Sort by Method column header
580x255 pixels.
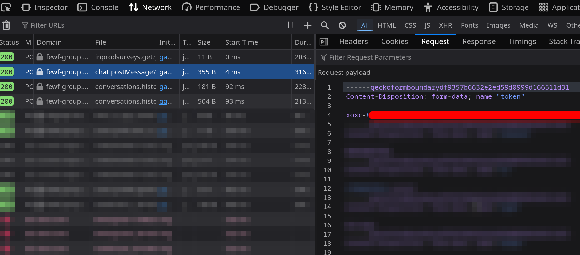point(28,42)
